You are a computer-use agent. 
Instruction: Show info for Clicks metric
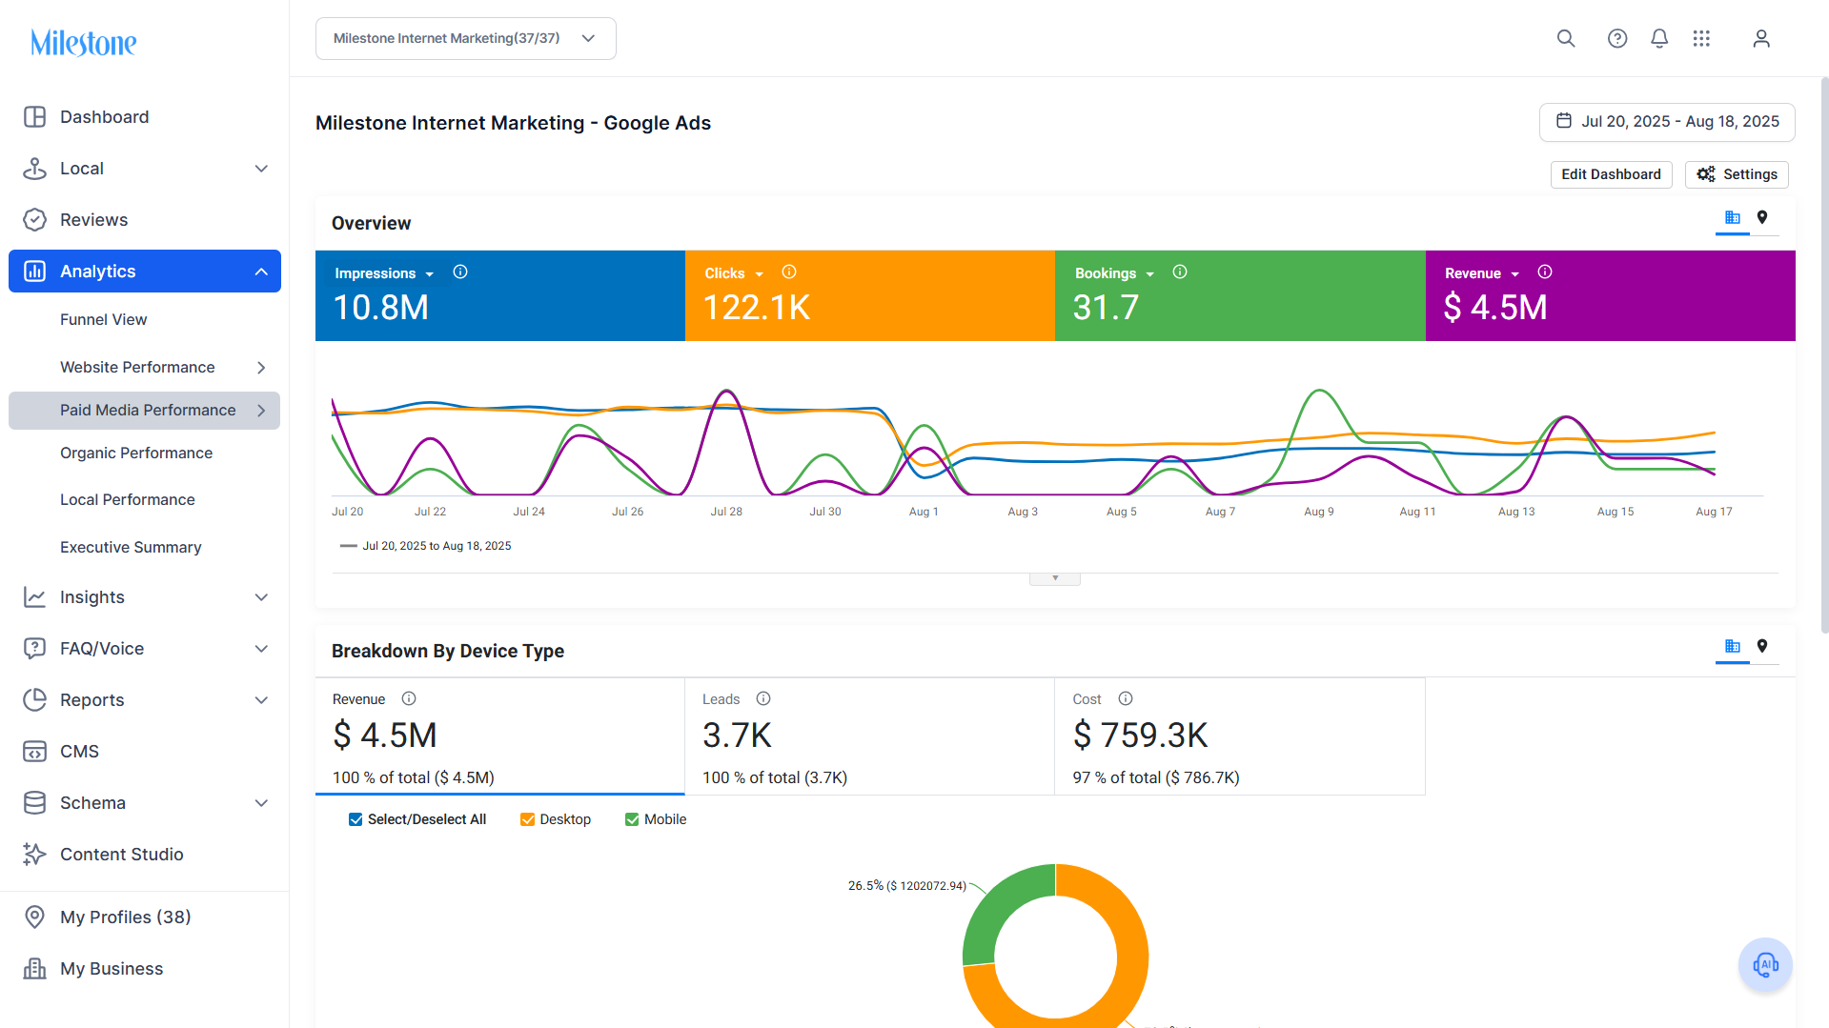click(x=789, y=272)
